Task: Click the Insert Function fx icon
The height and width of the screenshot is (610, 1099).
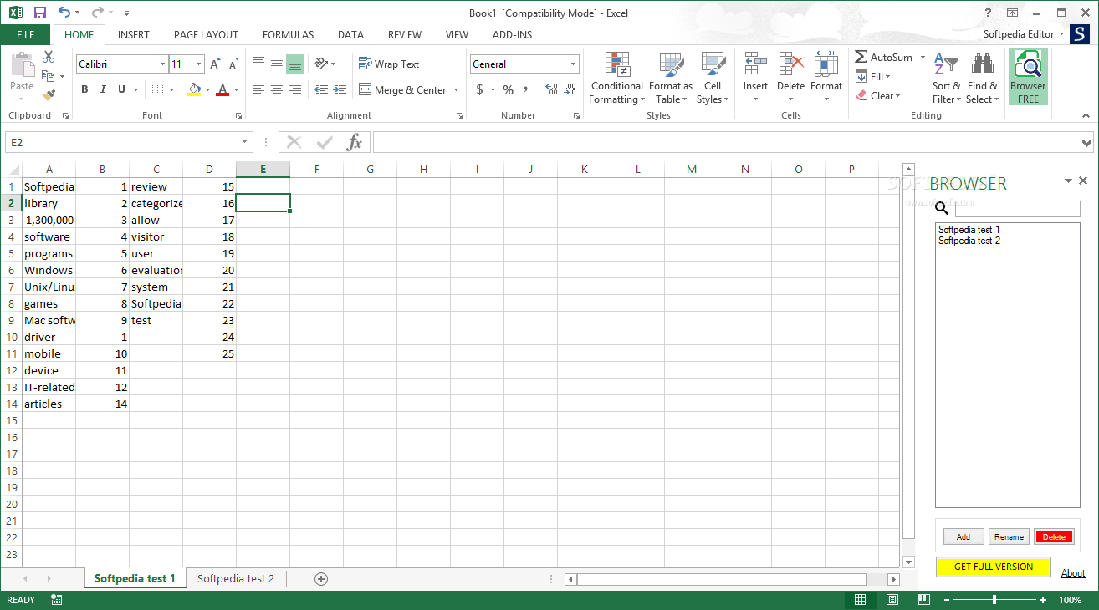Action: pyautogui.click(x=355, y=142)
